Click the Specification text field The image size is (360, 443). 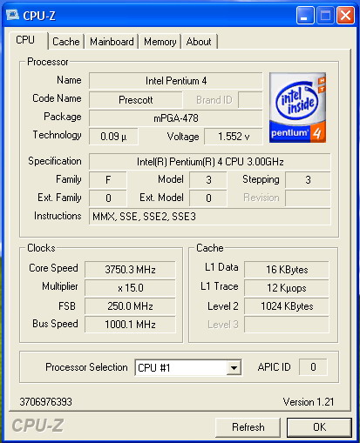pos(210,162)
